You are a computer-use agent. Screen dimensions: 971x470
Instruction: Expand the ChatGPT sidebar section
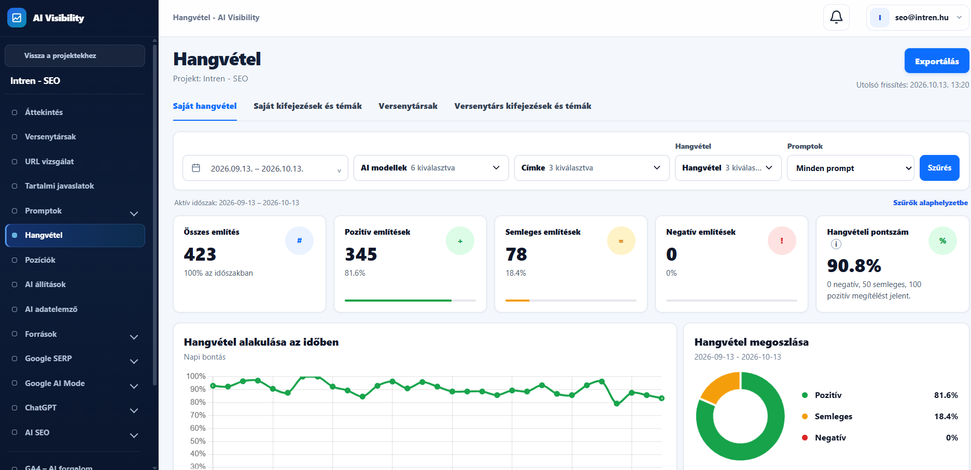(134, 410)
